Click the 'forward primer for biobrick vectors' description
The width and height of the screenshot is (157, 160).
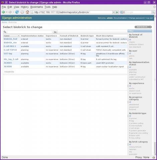[x=111, y=39]
